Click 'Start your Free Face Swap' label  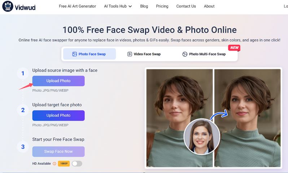coord(58,139)
